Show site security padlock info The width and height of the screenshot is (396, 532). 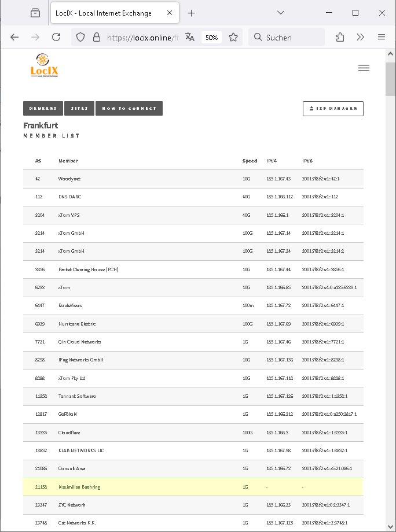(97, 38)
